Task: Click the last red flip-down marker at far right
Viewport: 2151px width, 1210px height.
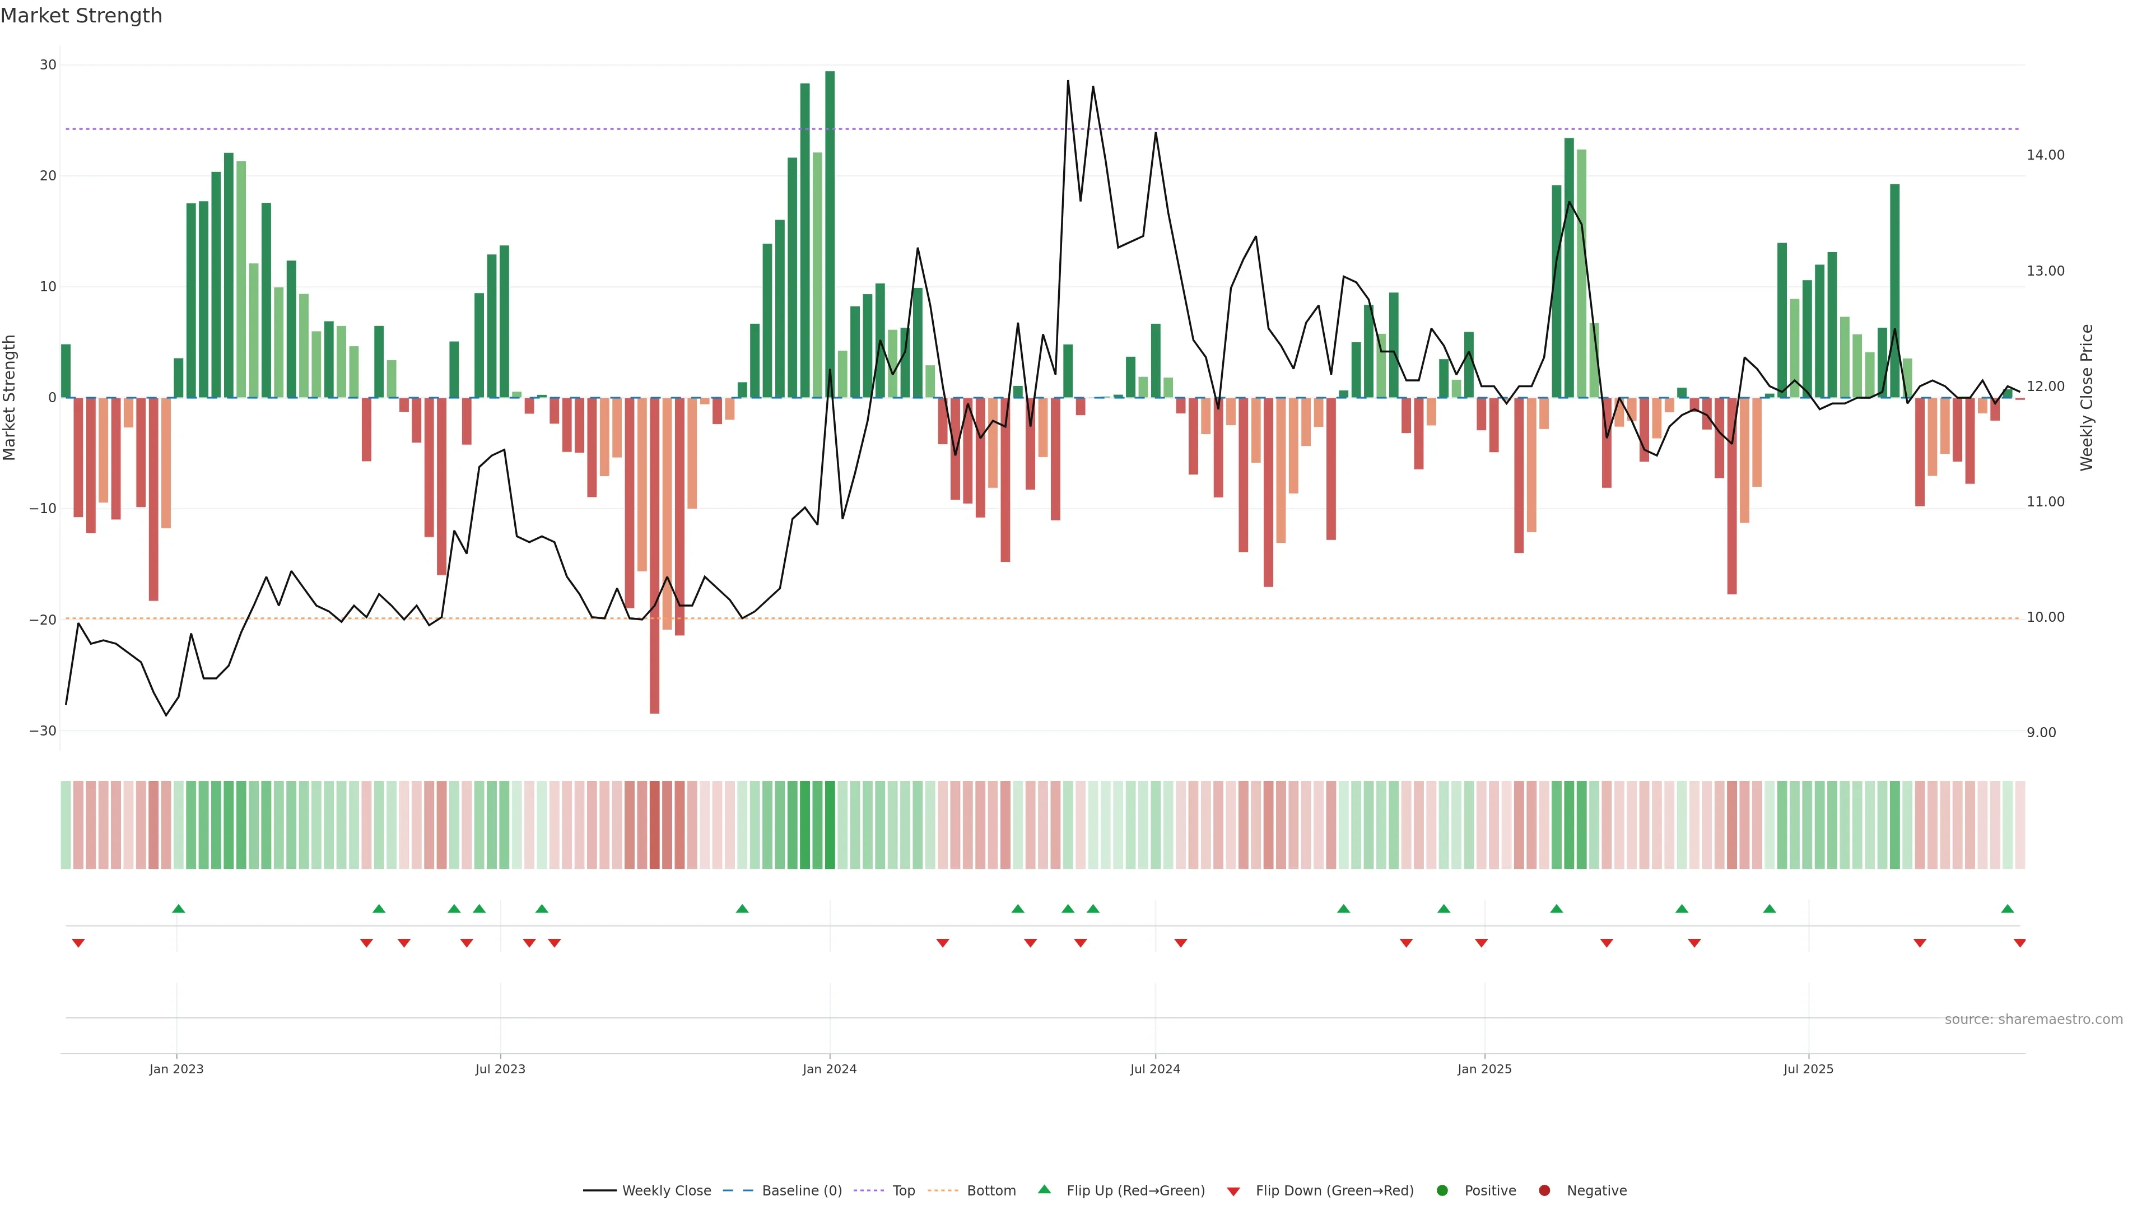Action: pyautogui.click(x=2019, y=943)
